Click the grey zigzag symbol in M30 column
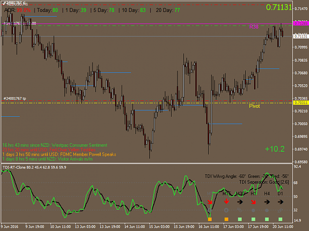Image resolution: width=309 pixels, height=231 pixels. (x=240, y=210)
